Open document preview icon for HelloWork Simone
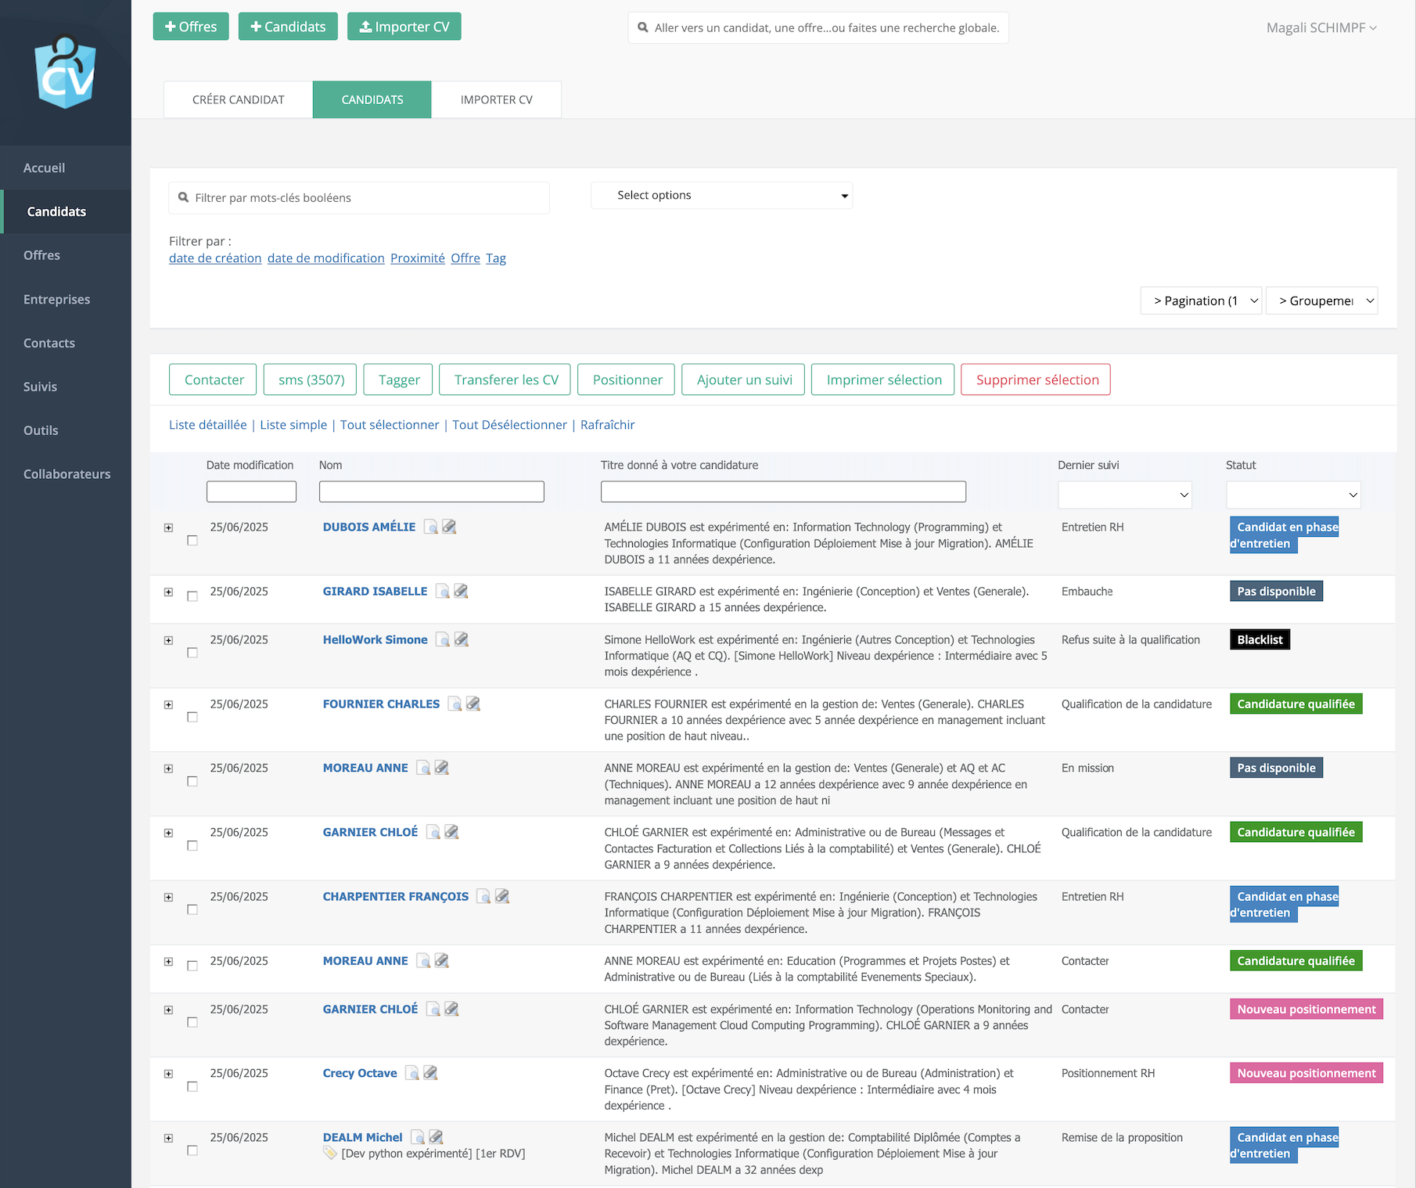 443,640
